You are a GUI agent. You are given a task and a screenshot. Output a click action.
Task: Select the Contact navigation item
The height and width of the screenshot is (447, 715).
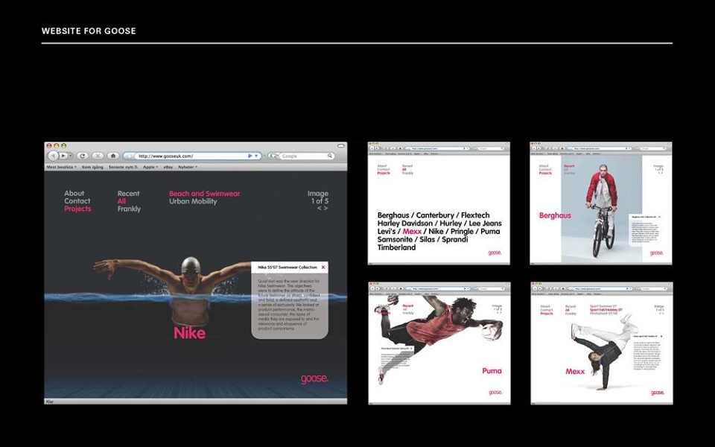pos(77,201)
